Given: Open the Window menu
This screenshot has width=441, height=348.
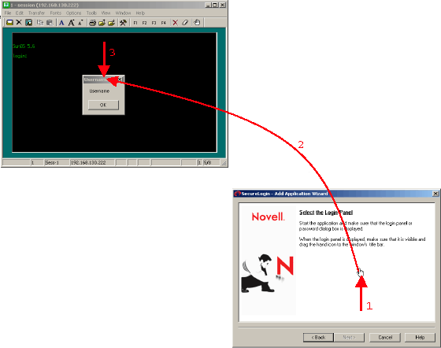Looking at the screenshot, I should 123,13.
